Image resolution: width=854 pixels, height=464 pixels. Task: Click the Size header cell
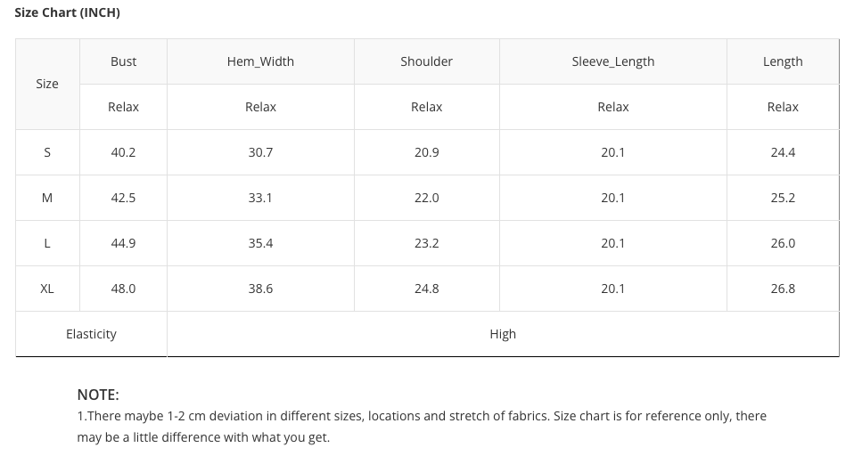coord(47,84)
